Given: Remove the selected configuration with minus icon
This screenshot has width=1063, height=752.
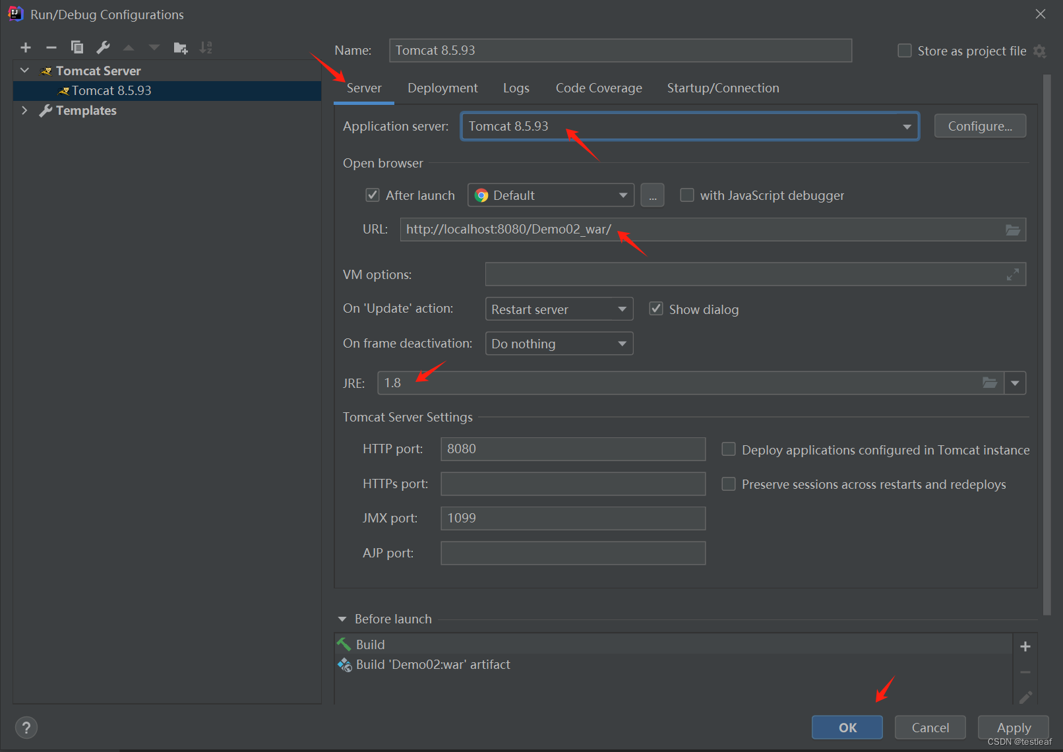Looking at the screenshot, I should [x=51, y=47].
